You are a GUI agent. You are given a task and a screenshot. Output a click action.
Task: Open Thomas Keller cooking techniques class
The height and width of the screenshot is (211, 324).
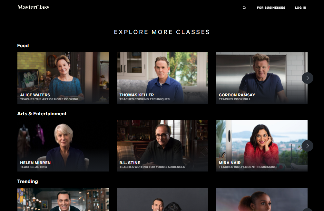point(162,78)
